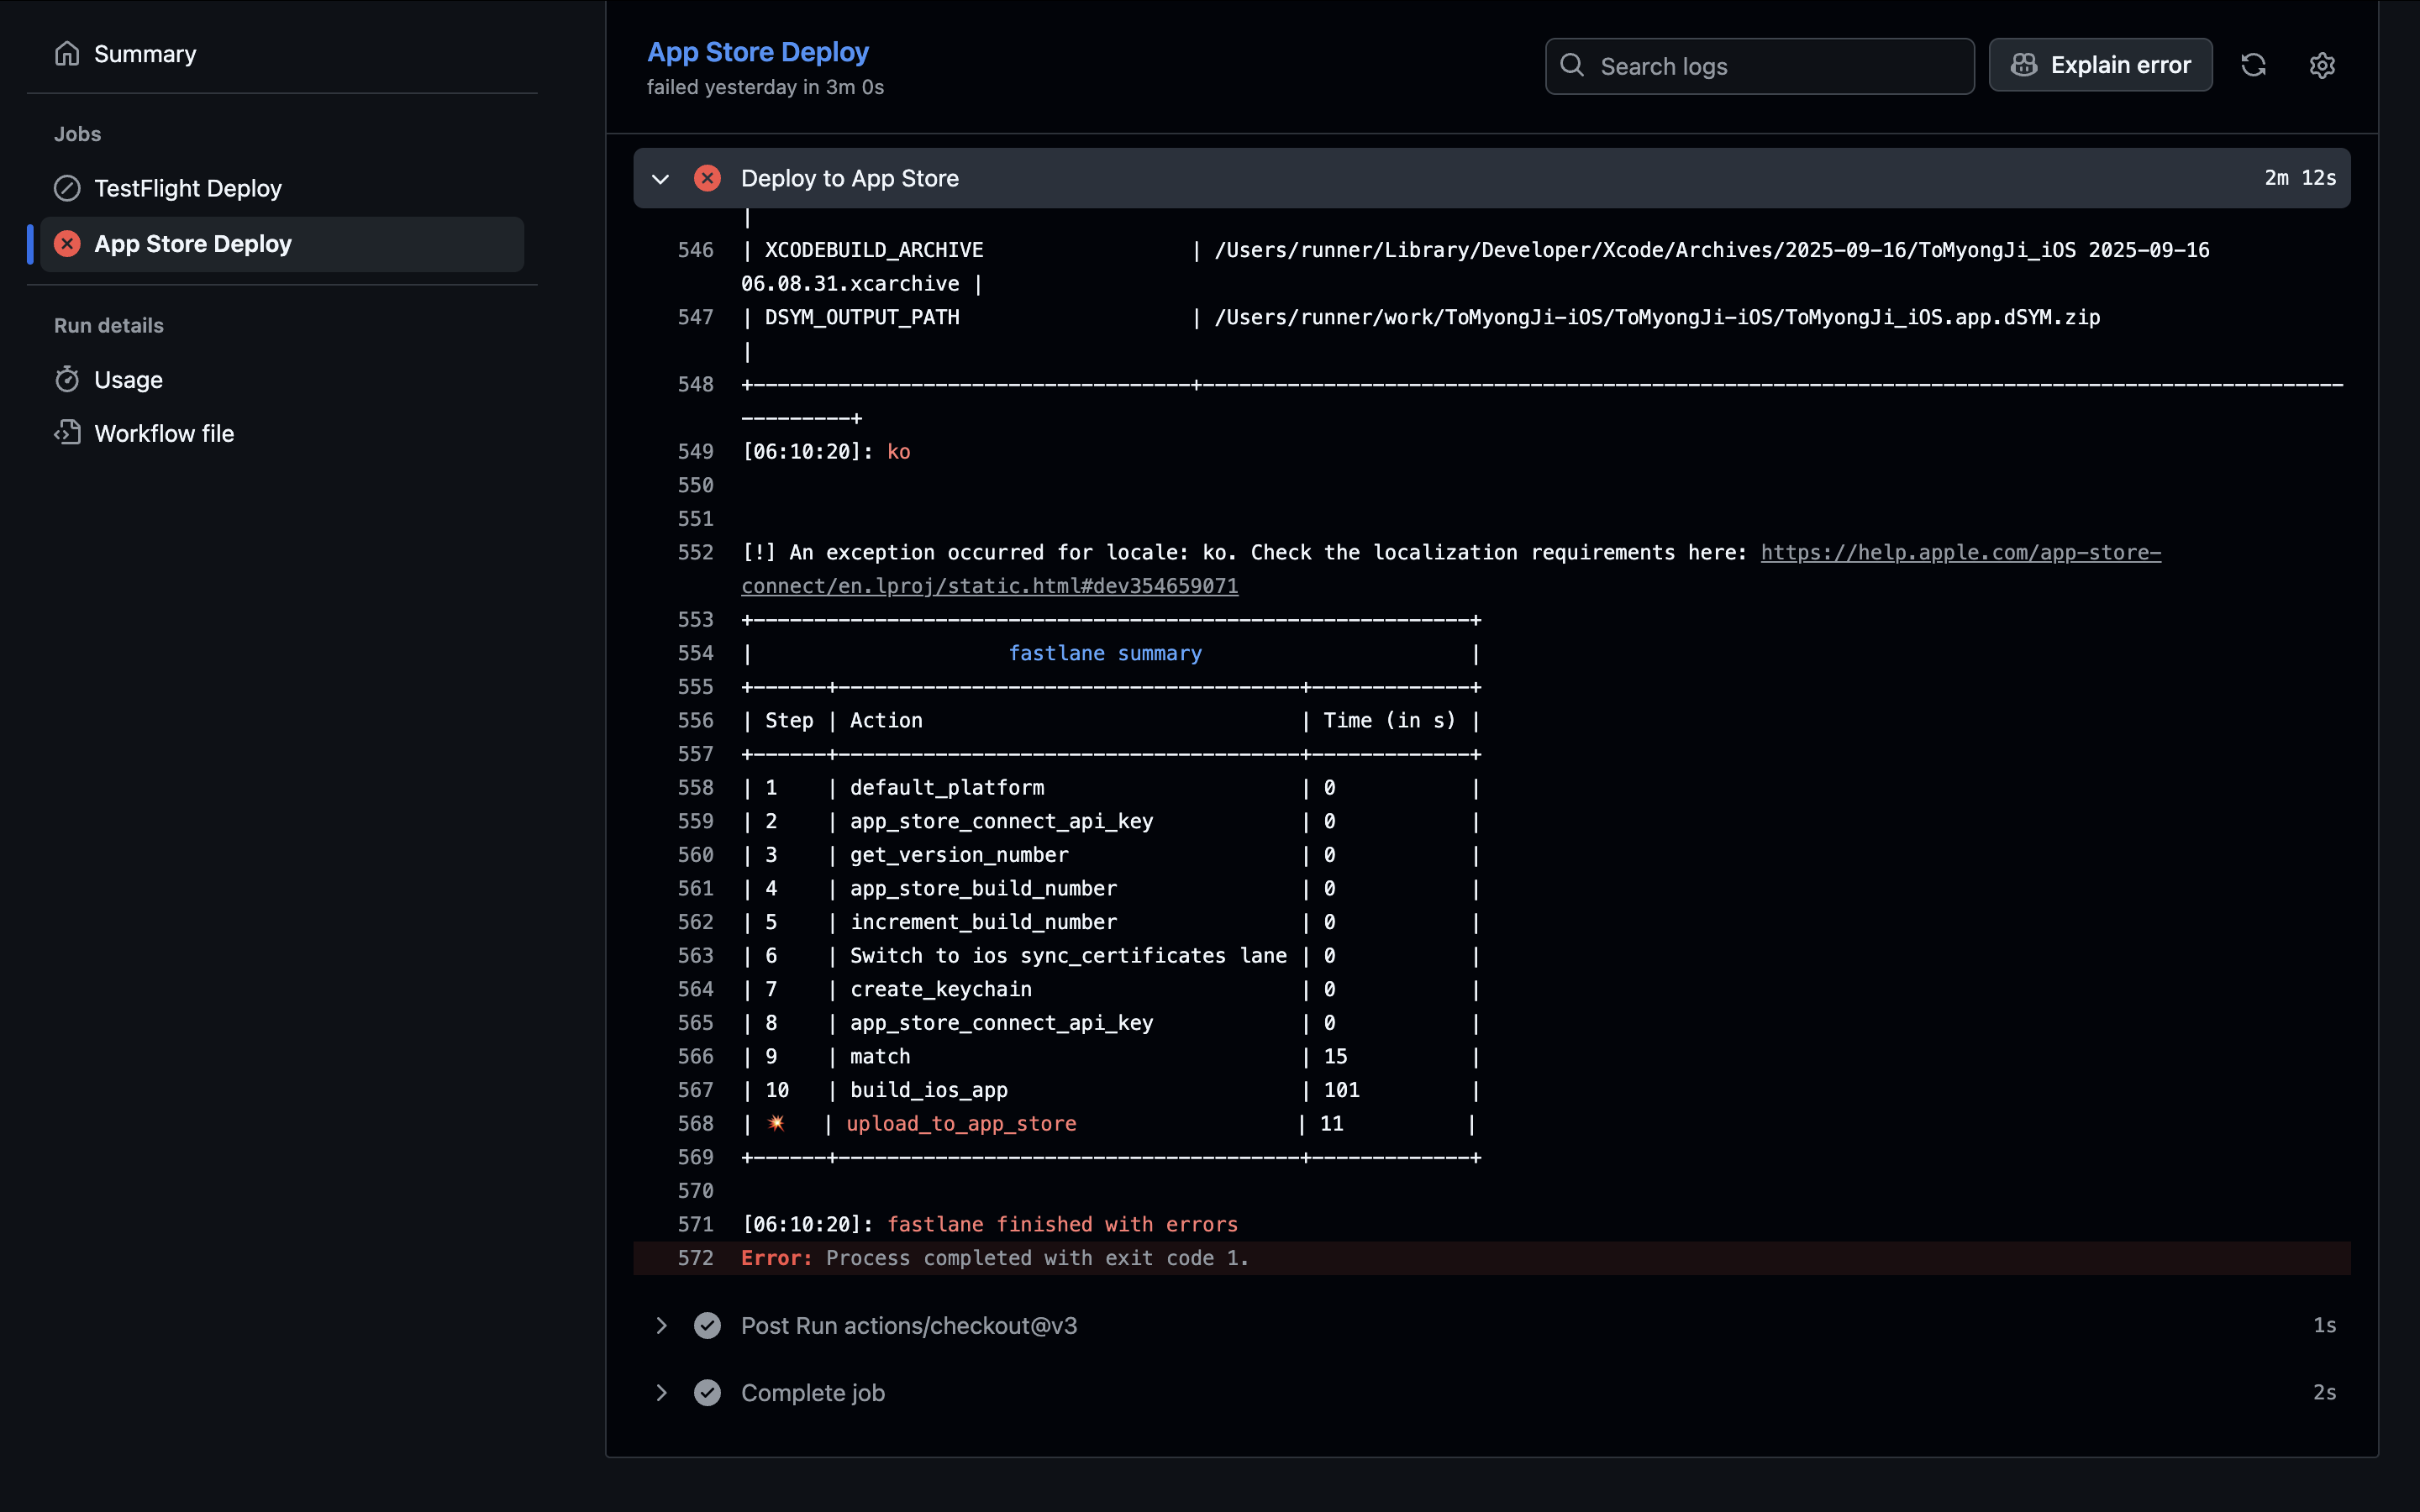Select the App Store Deploy job
The width and height of the screenshot is (2420, 1512).
coord(192,244)
